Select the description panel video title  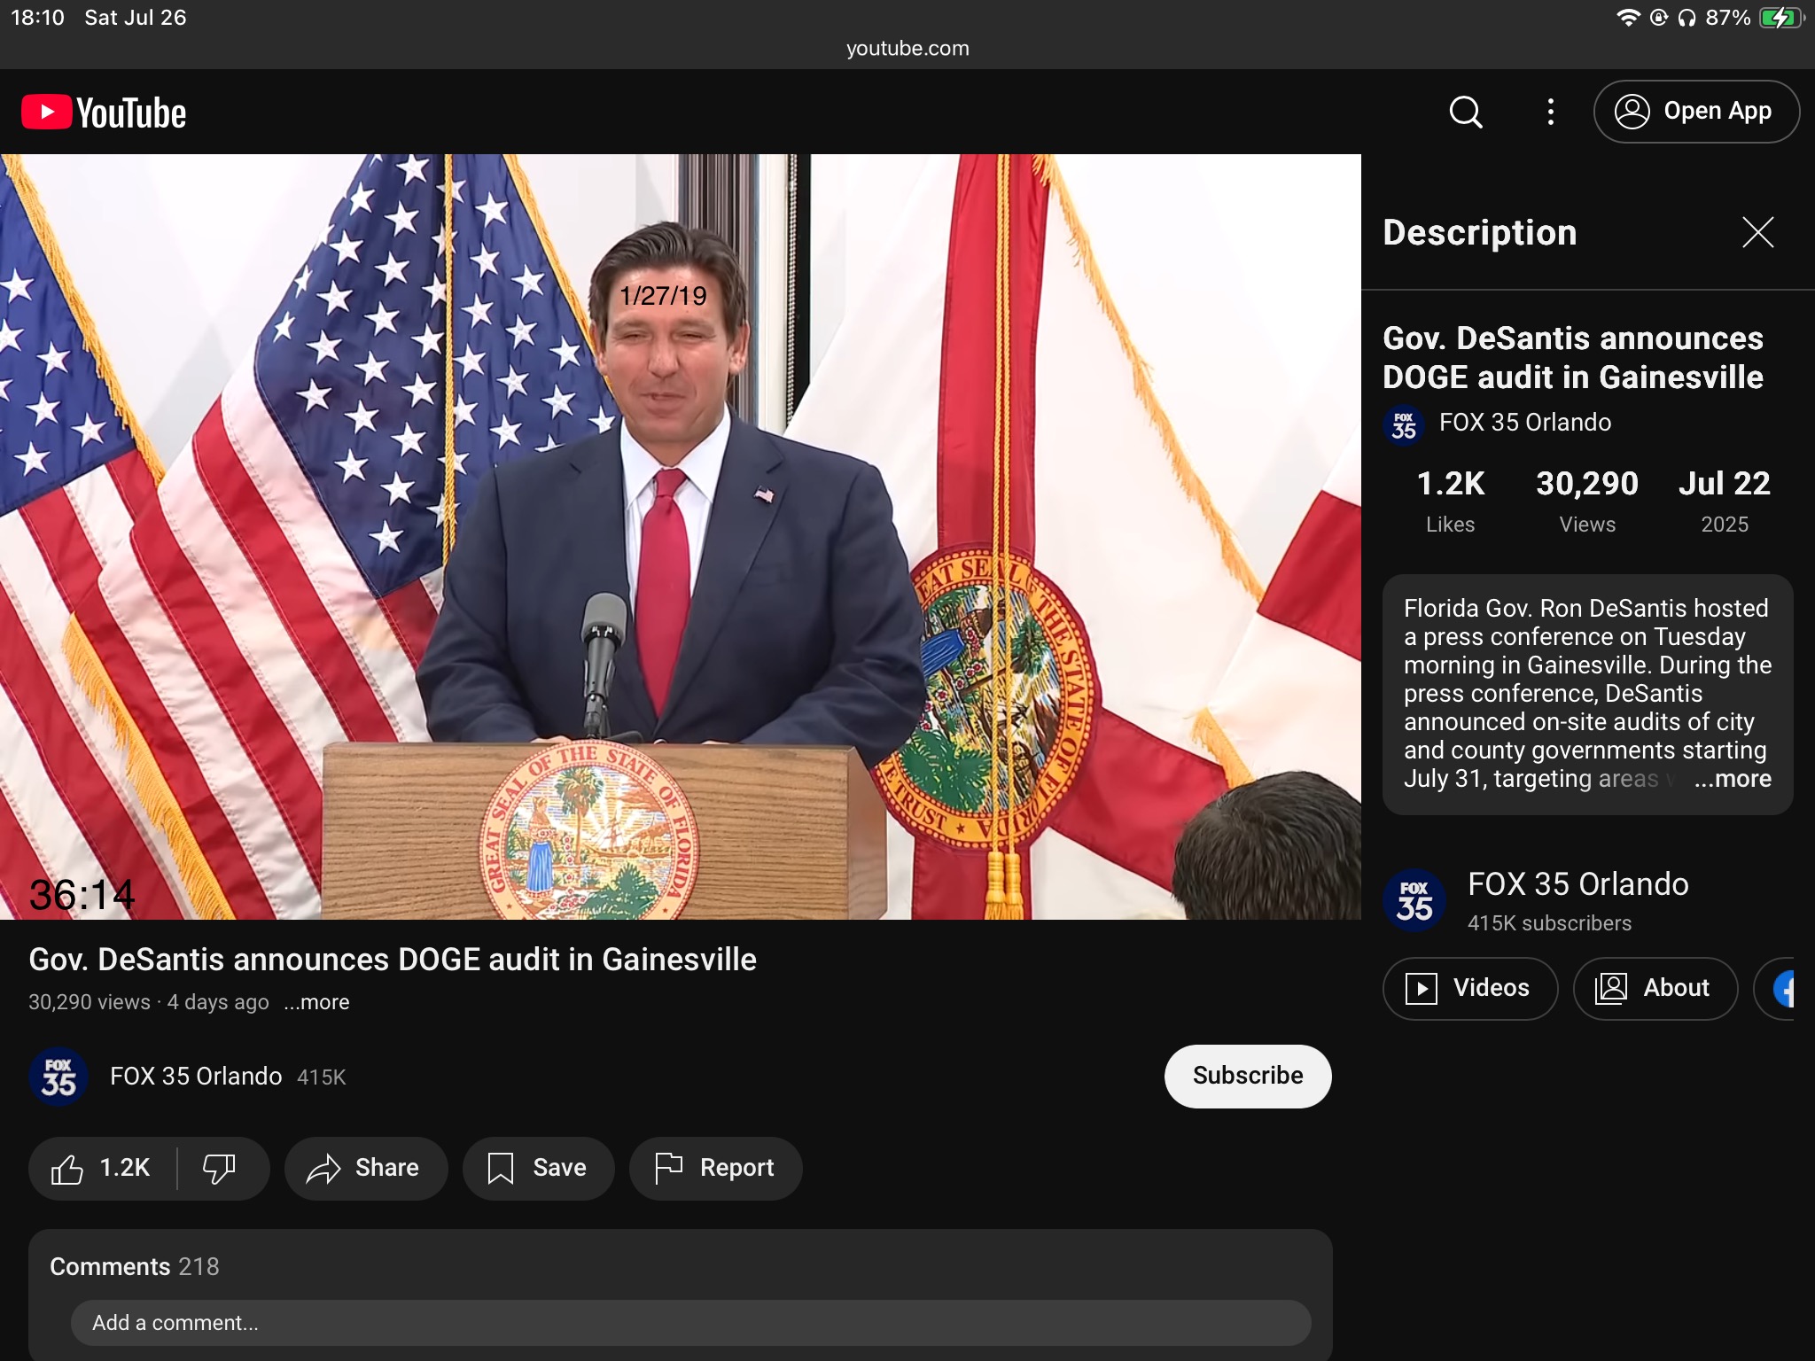pyautogui.click(x=1573, y=358)
